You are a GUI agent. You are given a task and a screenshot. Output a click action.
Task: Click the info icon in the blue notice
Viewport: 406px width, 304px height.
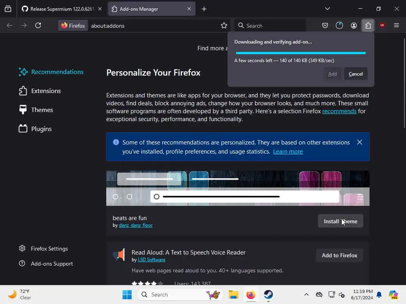click(116, 142)
